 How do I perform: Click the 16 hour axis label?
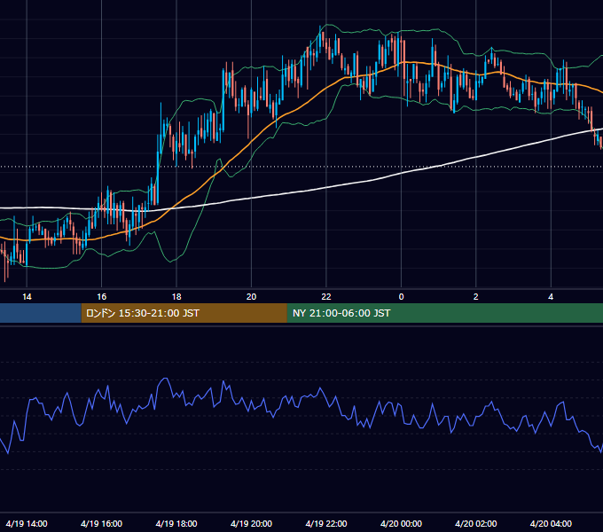101,297
